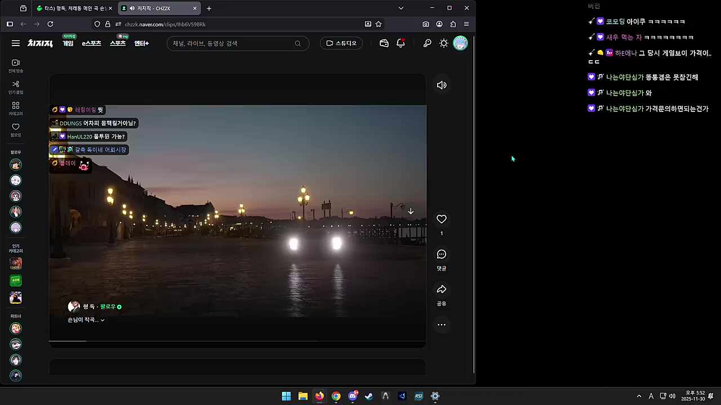Like the clip with the heart icon

(x=442, y=219)
